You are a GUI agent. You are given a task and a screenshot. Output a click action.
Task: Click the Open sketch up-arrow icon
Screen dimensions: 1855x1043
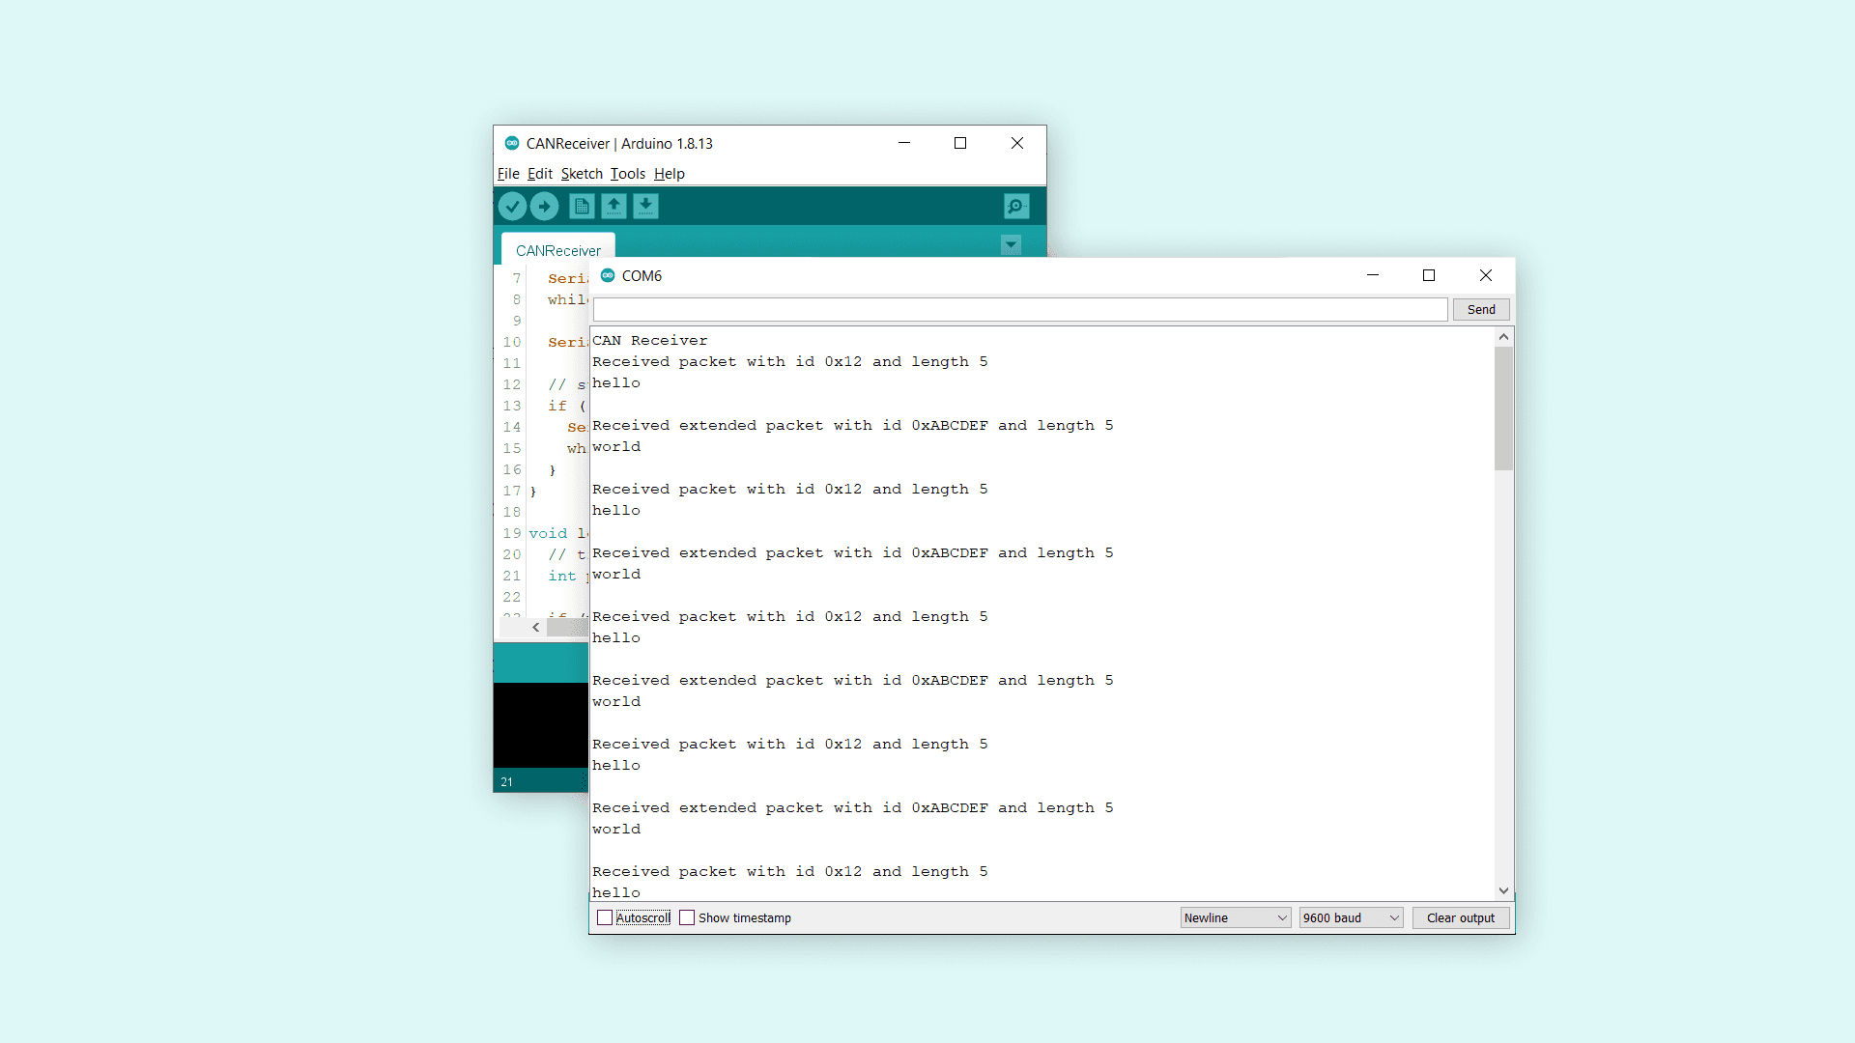614,206
